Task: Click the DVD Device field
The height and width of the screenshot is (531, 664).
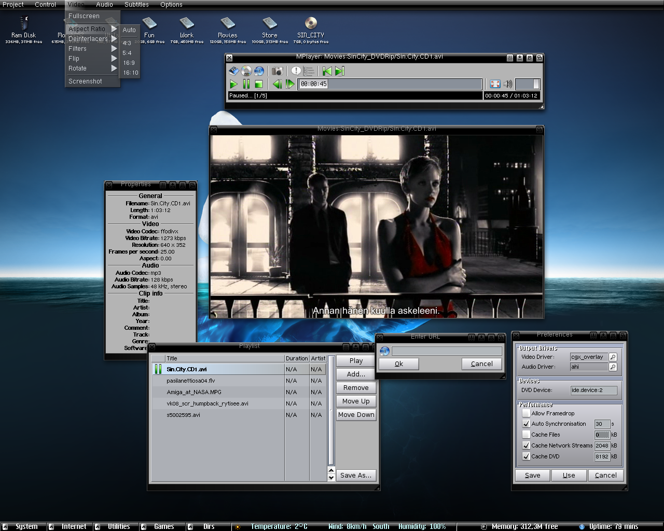Action: [593, 390]
